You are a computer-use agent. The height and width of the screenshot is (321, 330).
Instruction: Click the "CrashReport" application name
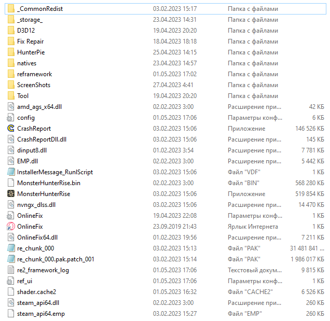[34, 129]
